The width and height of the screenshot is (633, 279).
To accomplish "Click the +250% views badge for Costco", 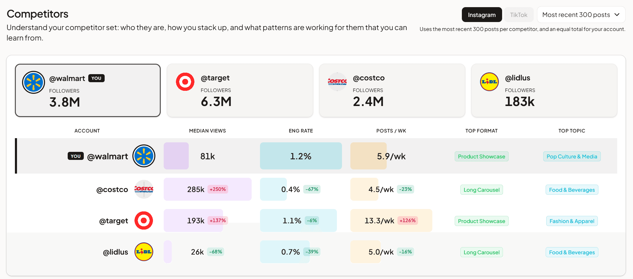I will pos(218,189).
